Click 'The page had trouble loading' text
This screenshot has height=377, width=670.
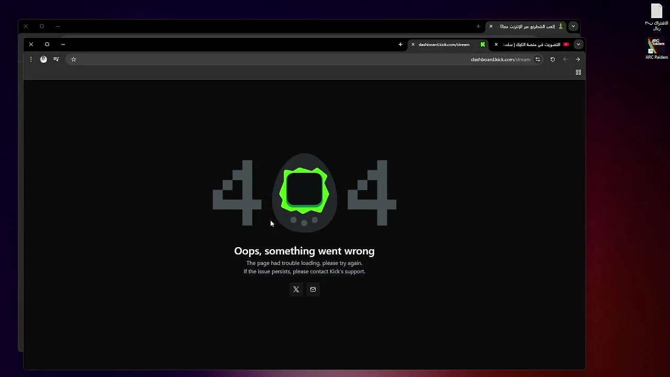pyautogui.click(x=304, y=263)
